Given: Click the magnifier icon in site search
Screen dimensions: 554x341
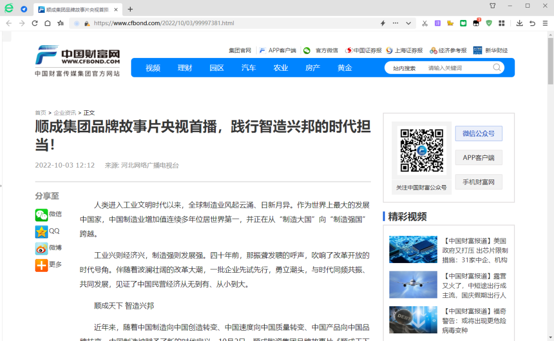Looking at the screenshot, I should 497,68.
